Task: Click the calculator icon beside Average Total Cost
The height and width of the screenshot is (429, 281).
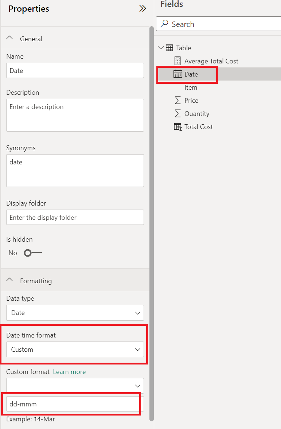Action: click(x=177, y=61)
